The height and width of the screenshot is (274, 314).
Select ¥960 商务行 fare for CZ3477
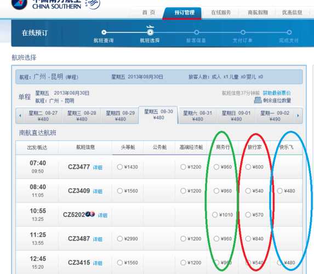click(216, 167)
